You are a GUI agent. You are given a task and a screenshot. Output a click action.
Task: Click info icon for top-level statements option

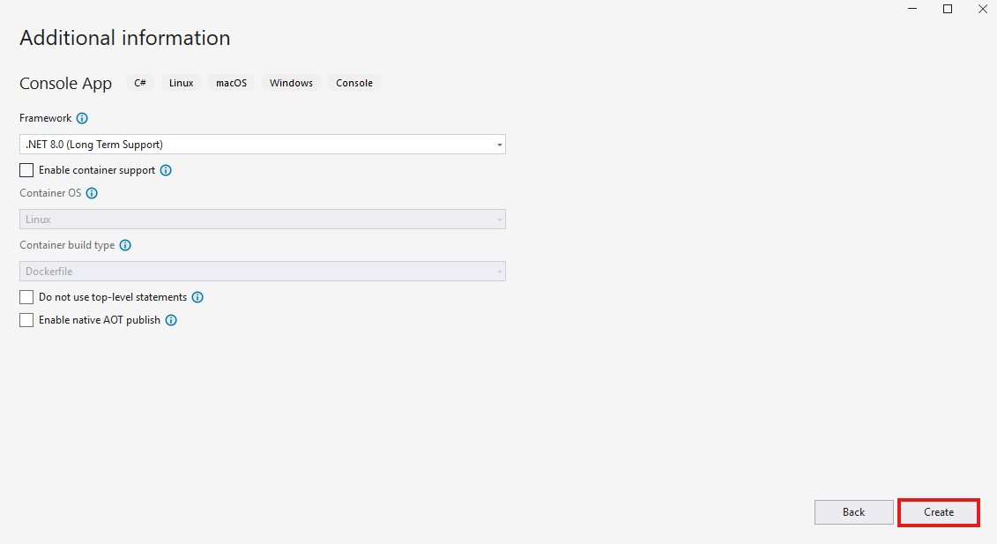click(x=197, y=297)
